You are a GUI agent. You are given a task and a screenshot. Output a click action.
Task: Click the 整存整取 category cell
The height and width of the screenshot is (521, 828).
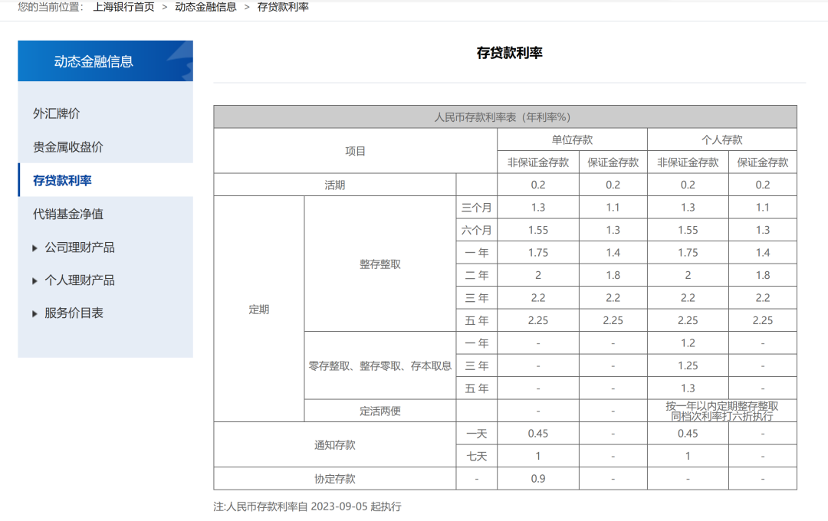pyautogui.click(x=380, y=264)
